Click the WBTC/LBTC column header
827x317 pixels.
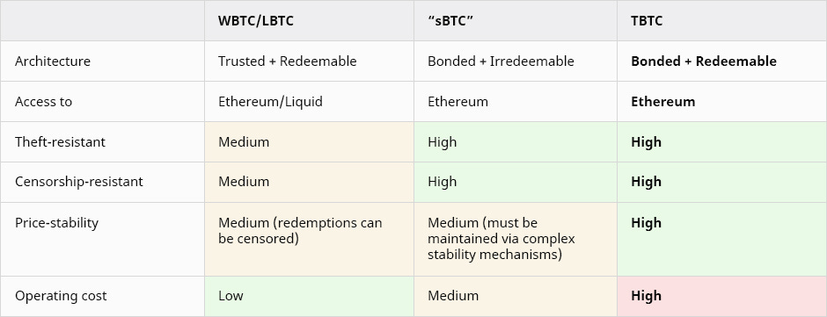(309, 20)
